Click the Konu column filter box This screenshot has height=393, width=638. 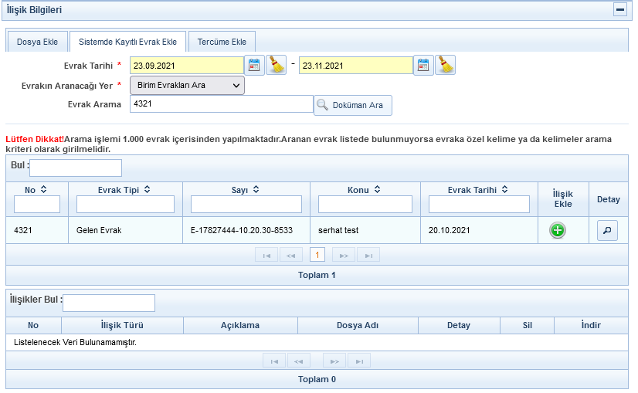[365, 204]
